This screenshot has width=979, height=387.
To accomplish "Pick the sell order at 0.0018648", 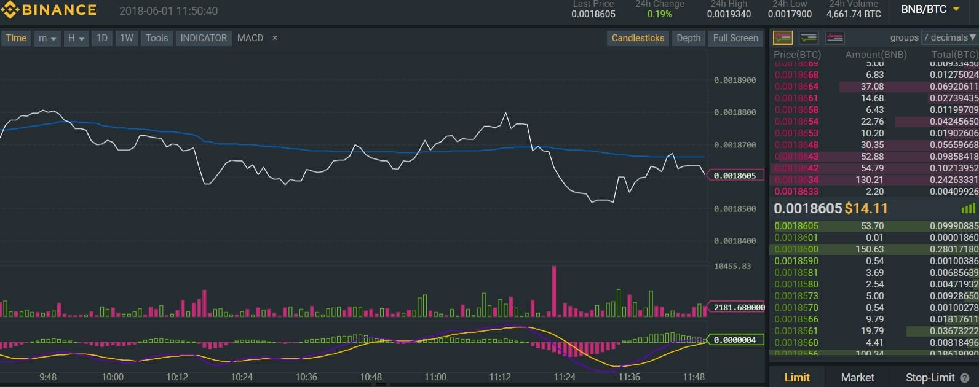I will [874, 145].
